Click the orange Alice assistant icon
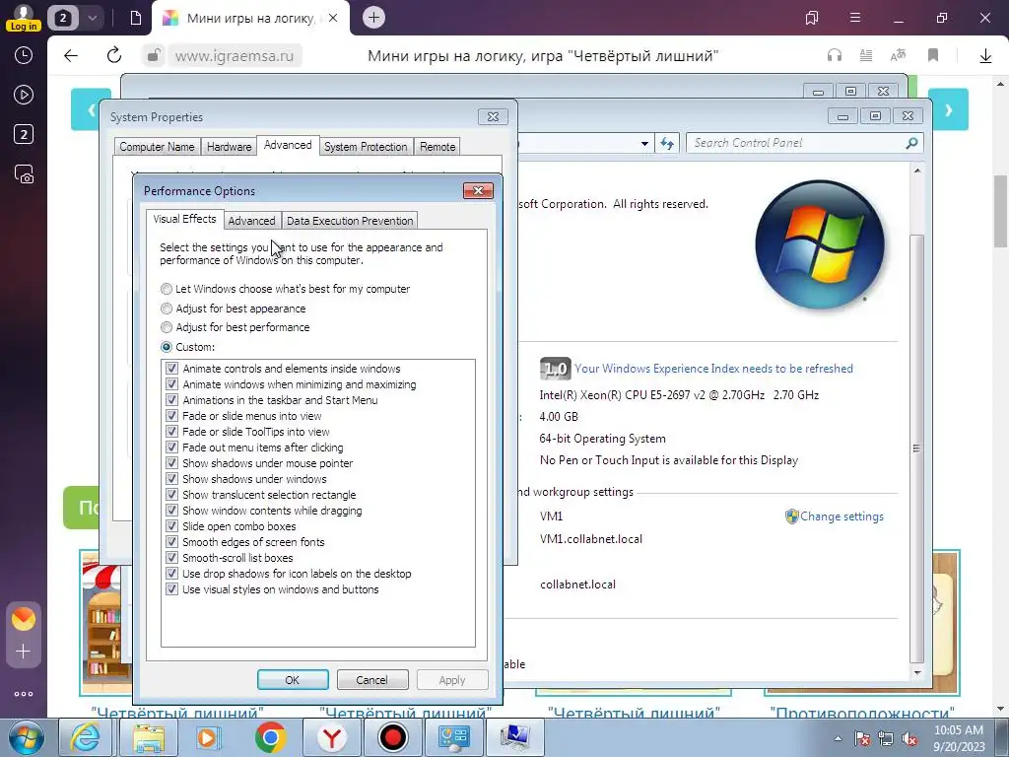This screenshot has height=757, width=1009. 24,619
